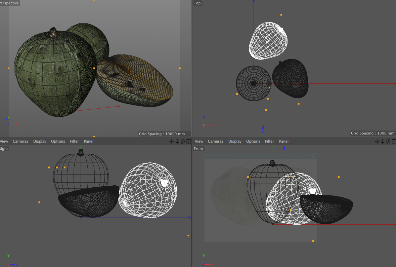Open the View menu of the Right viewport
The width and height of the screenshot is (396, 267).
click(x=4, y=142)
